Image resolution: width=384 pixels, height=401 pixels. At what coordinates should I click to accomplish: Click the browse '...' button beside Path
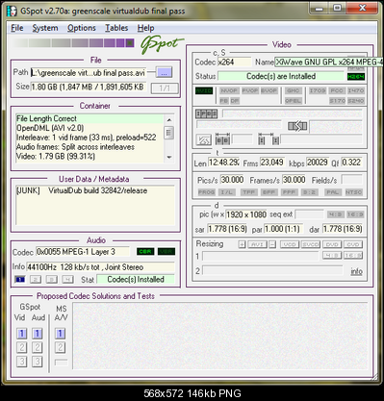coord(164,72)
